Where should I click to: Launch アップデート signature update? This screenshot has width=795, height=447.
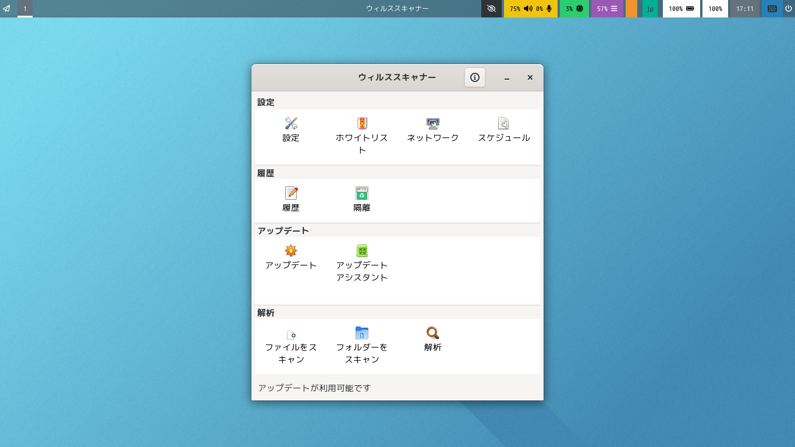[x=291, y=251]
